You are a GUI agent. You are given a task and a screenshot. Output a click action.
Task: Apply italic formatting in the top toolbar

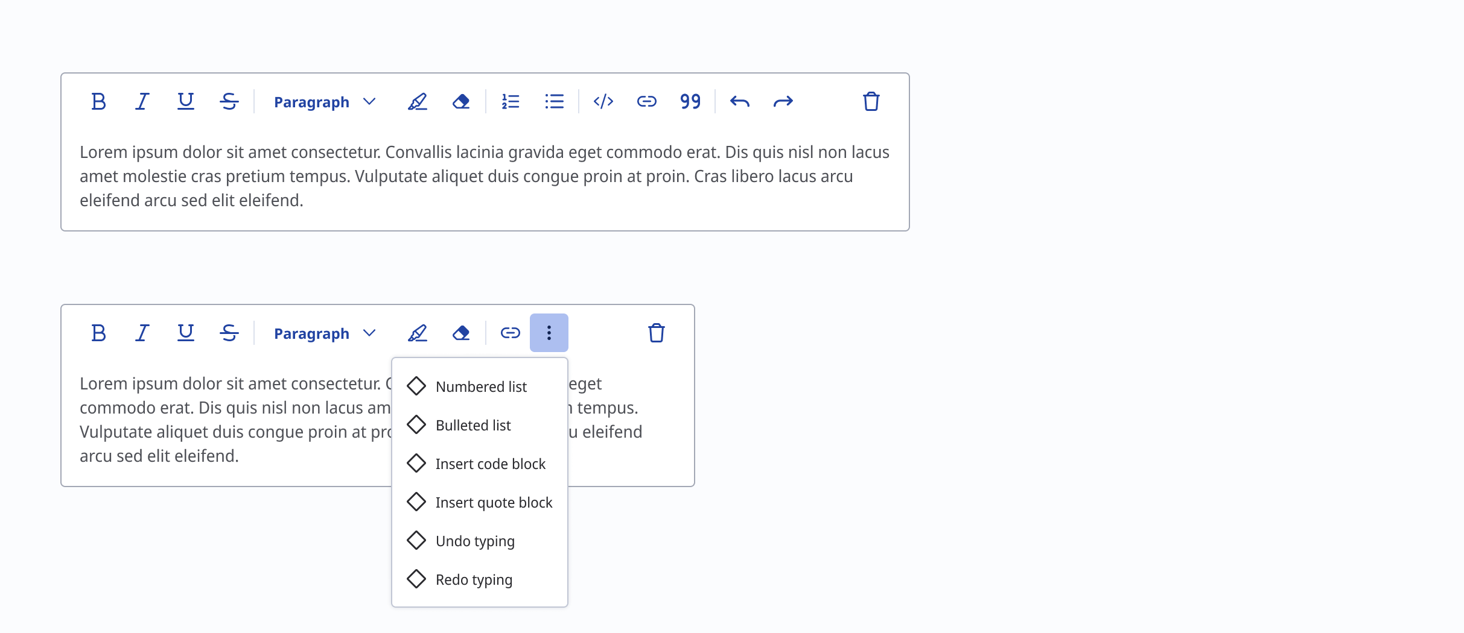[x=142, y=101]
